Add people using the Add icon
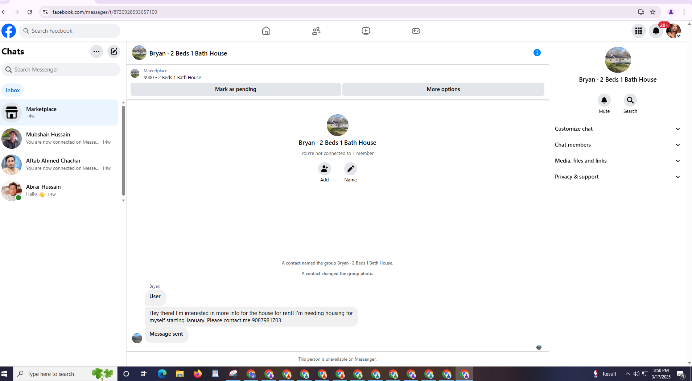Image resolution: width=692 pixels, height=381 pixels. 325,169
